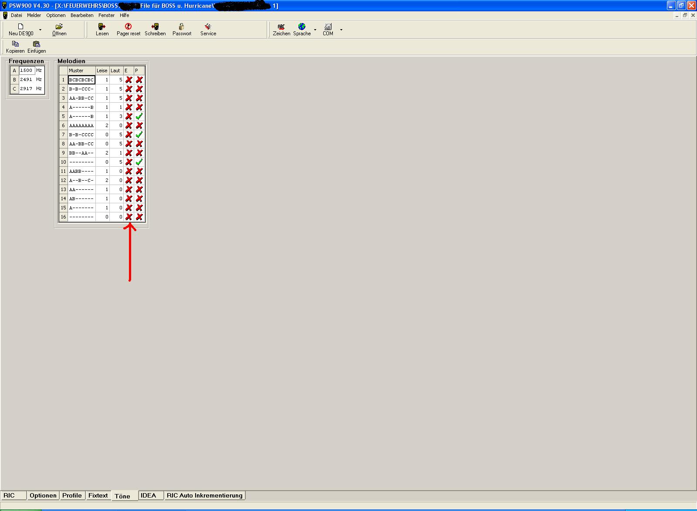The width and height of the screenshot is (697, 511).
Task: Open the Passwort lock icon
Action: tap(182, 27)
